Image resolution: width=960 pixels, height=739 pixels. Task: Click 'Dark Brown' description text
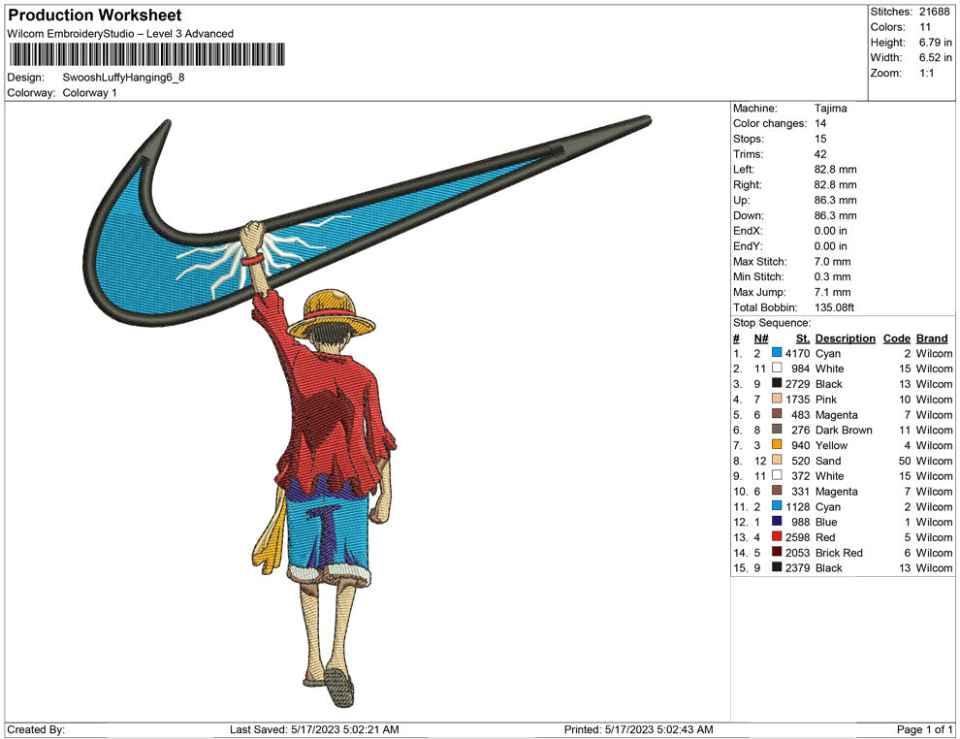[x=844, y=430]
